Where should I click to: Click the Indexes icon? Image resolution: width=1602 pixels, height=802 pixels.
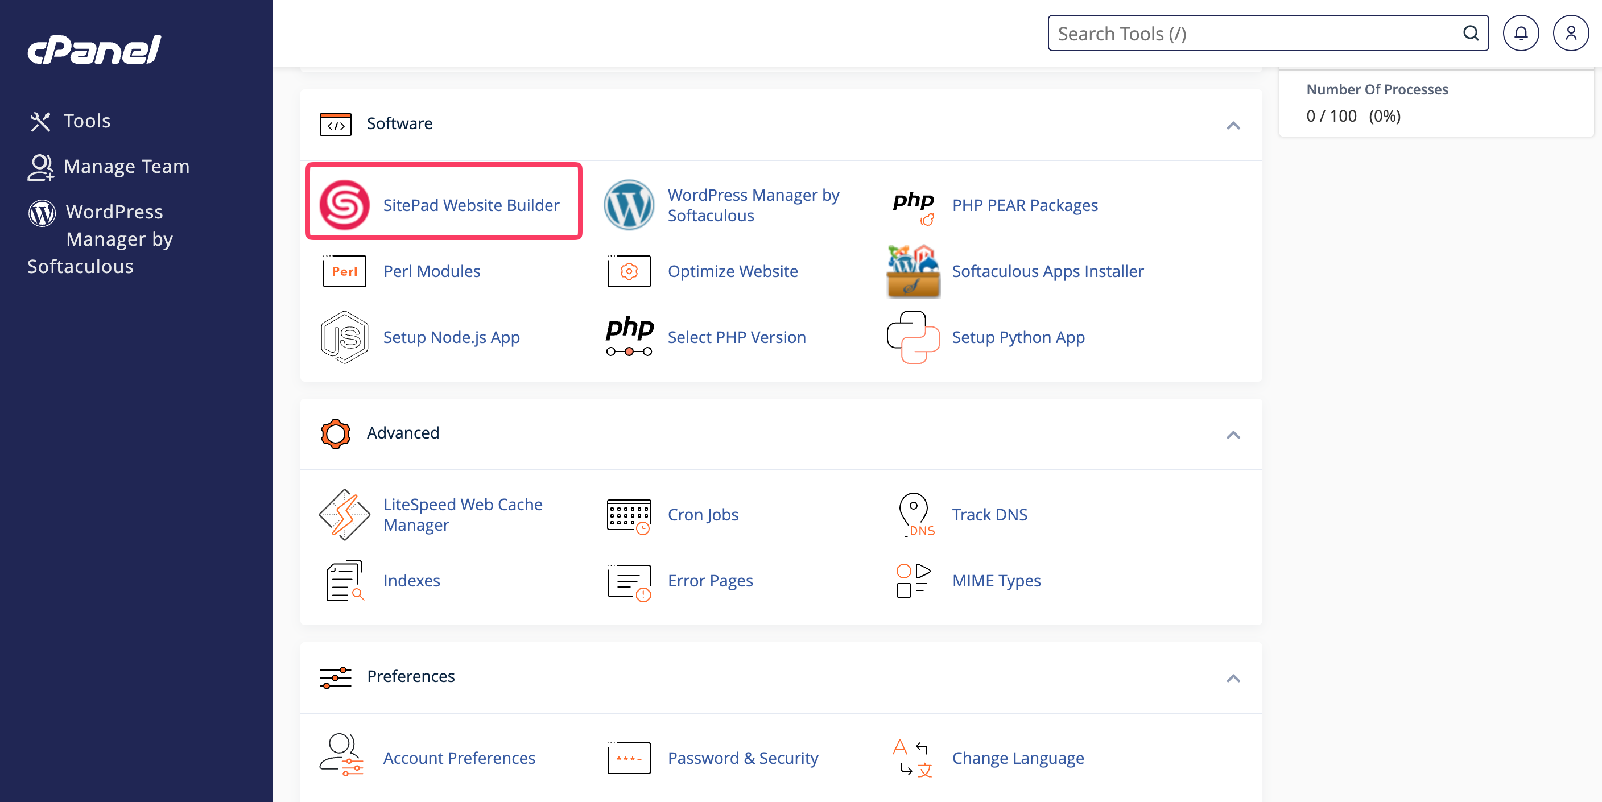click(x=345, y=581)
